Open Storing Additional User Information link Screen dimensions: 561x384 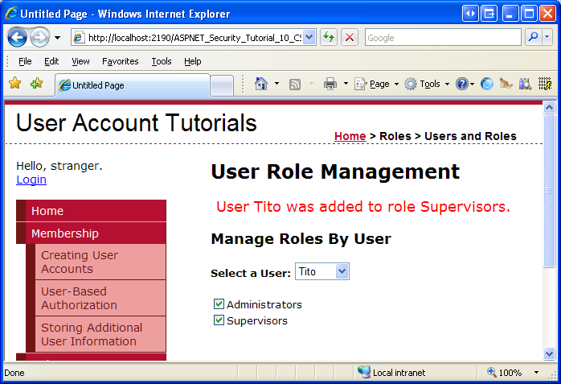click(x=100, y=334)
